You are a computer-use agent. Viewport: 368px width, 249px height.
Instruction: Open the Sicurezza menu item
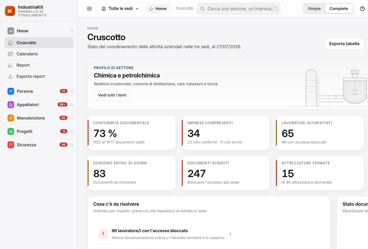click(x=39, y=144)
